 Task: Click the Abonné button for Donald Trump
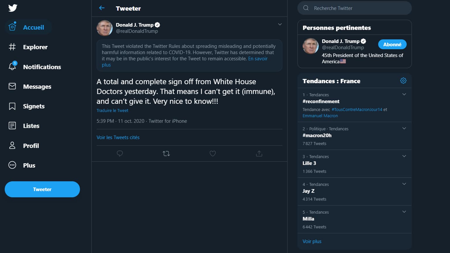click(x=392, y=44)
